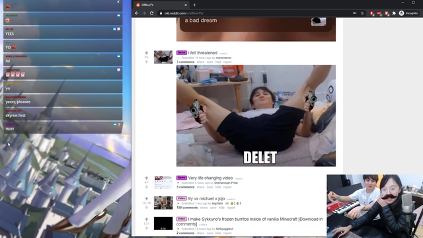Upvote 'lily vs michael x jojo' post
The width and height of the screenshot is (423, 238).
tap(147, 198)
